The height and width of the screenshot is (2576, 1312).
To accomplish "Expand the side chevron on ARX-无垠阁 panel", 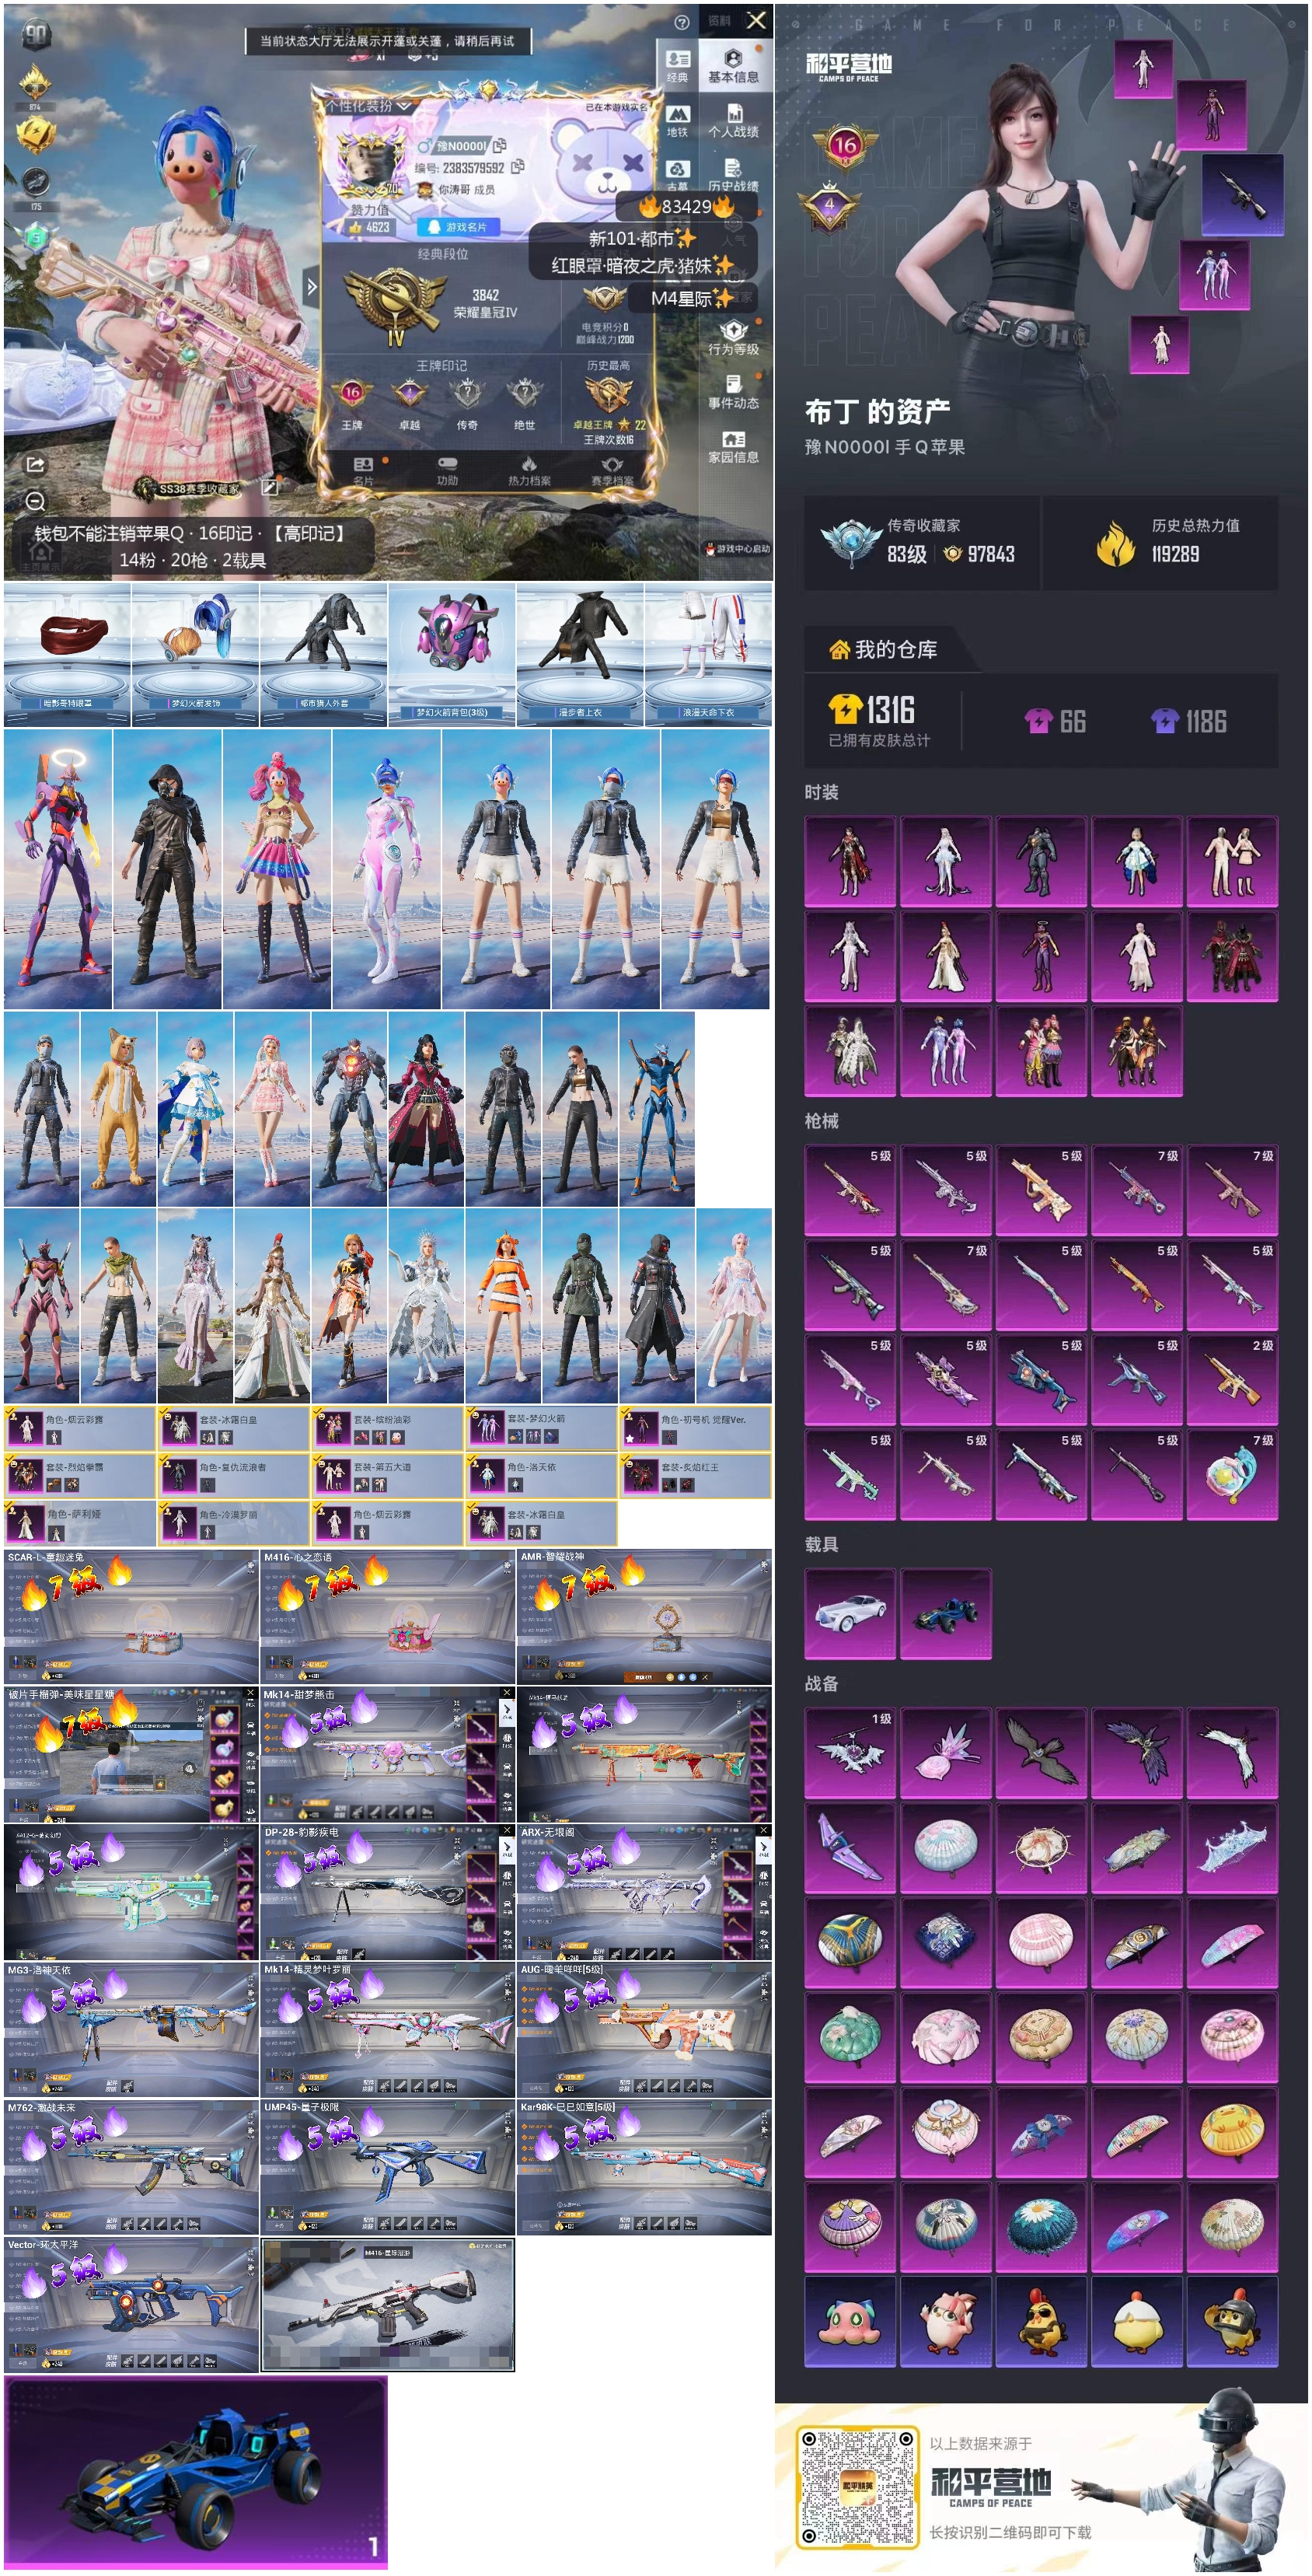I will 764,1846.
